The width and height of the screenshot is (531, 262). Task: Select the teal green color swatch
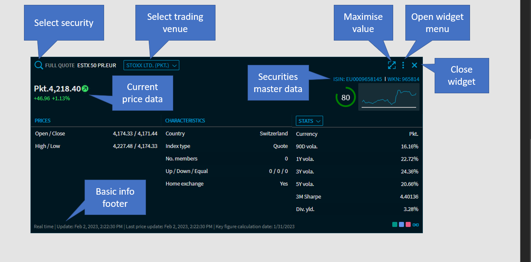click(x=395, y=224)
